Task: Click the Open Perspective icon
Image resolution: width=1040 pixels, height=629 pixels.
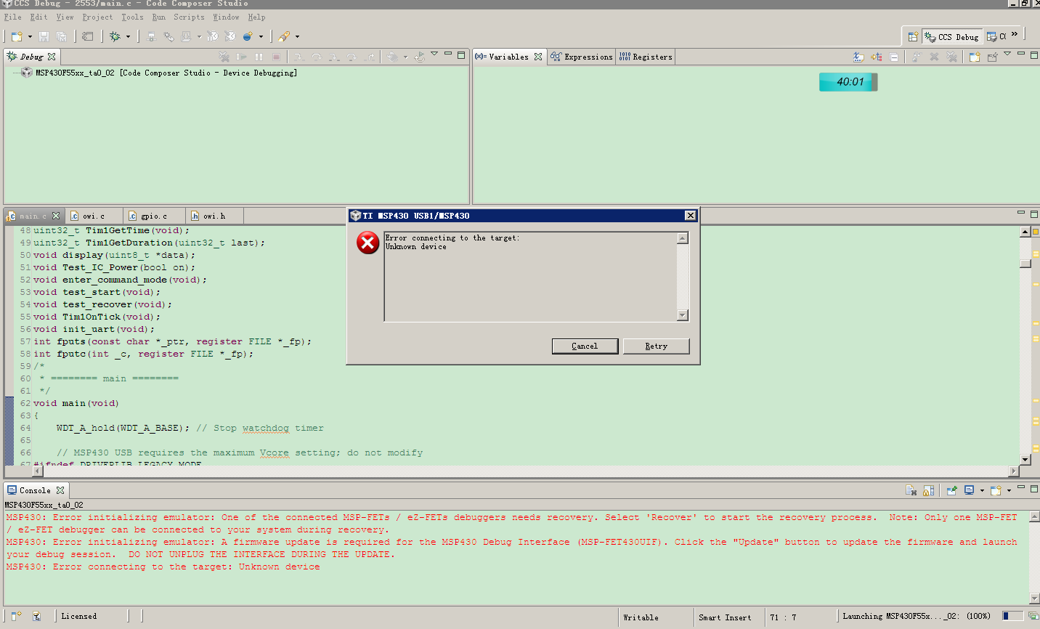Action: point(913,36)
